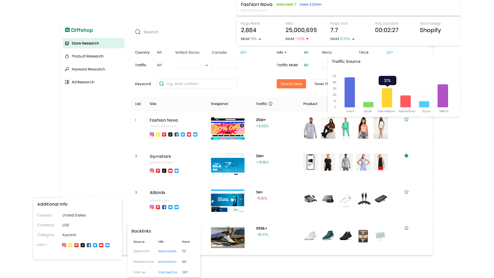Click the Snapchat icon in Additional Info panel
The height and width of the screenshot is (278, 494).
click(70, 245)
